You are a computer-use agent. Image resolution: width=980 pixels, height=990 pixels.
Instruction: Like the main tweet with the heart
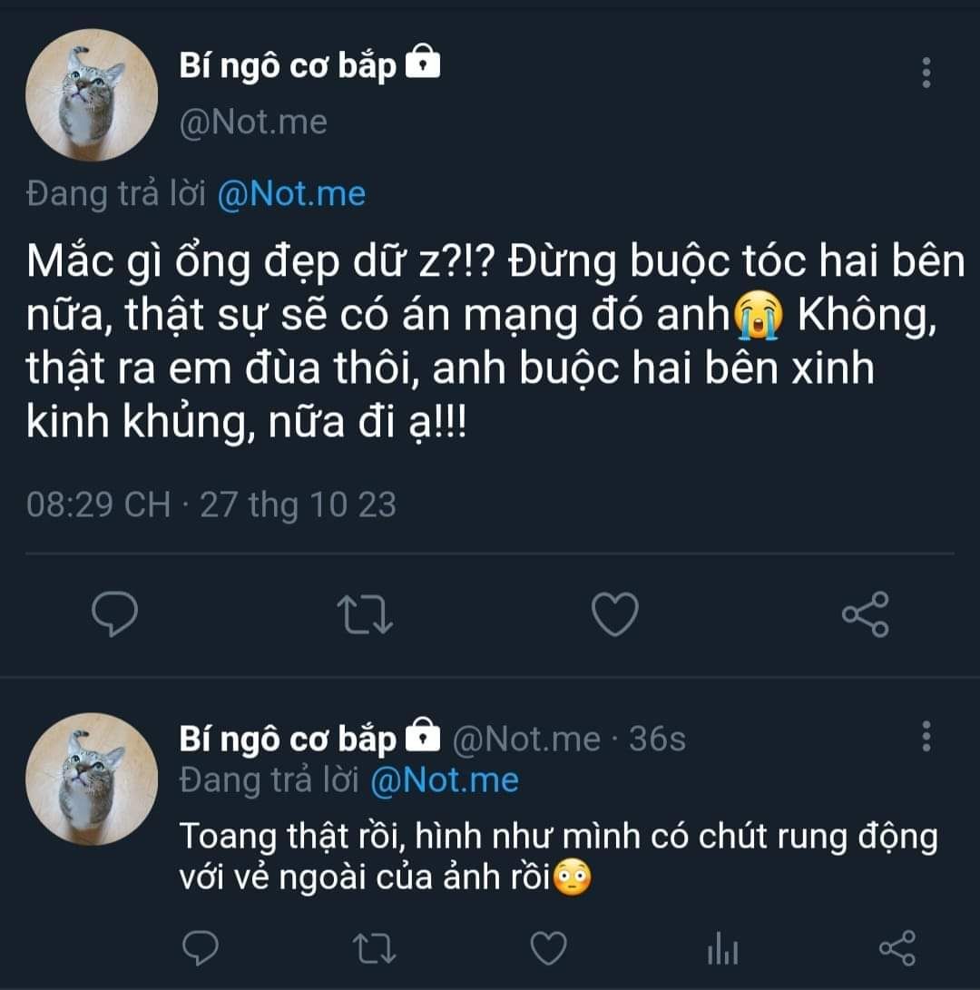(614, 614)
